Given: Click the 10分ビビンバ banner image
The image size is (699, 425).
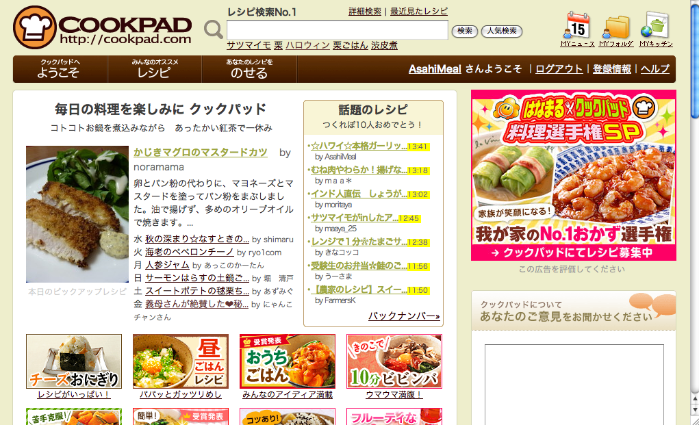Looking at the screenshot, I should (x=394, y=361).
